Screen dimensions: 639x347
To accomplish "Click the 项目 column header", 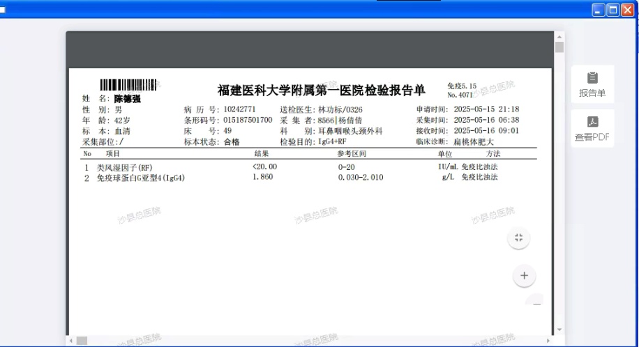I will pyautogui.click(x=113, y=153).
